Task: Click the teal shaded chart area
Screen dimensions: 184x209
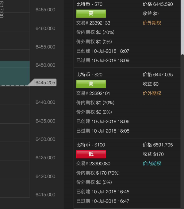Action: [x=15, y=73]
